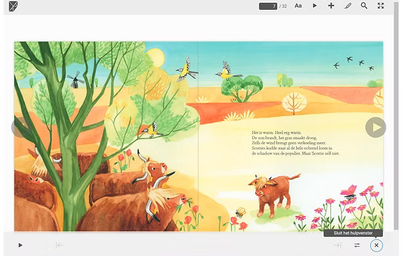Click the line 'Zelfs de wind brengt geen verkoeling meer.'
Image resolution: width=404 pixels, height=256 pixels.
289,143
